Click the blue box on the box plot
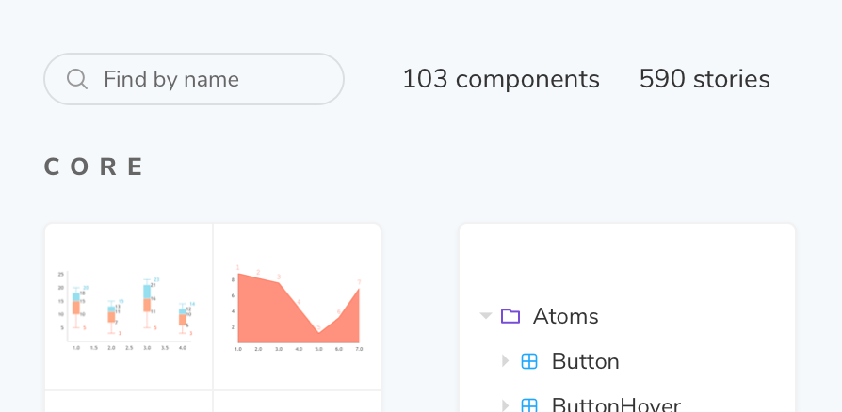Screen dimensions: 842x412 tap(147, 292)
